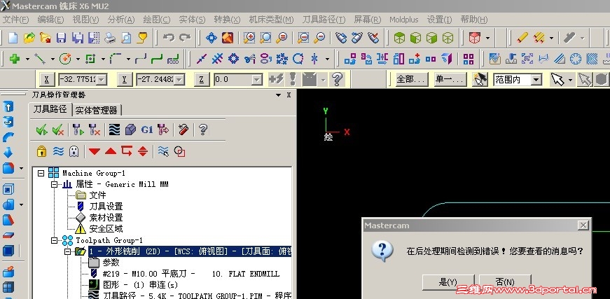Switch to the 实体管理器 tab
This screenshot has height=299, width=610.
coord(97,111)
